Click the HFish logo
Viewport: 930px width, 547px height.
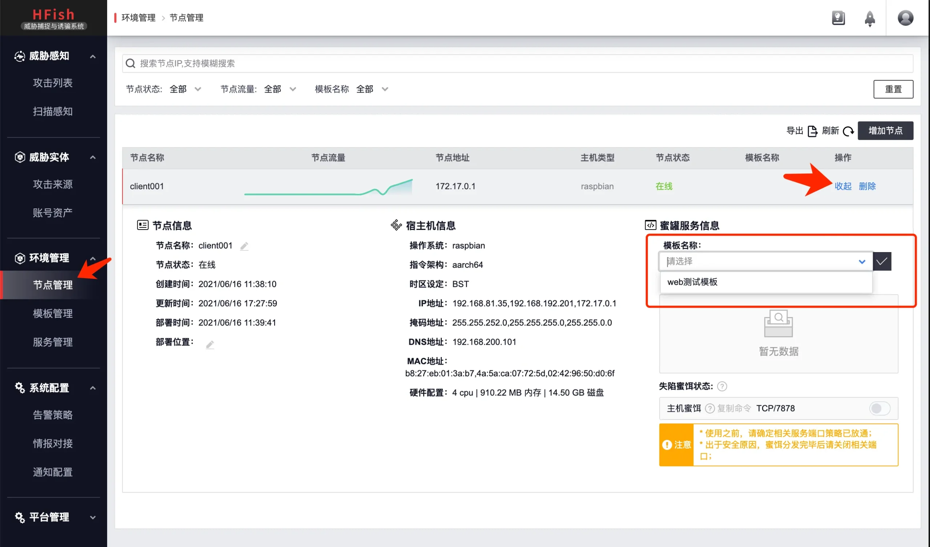point(53,19)
